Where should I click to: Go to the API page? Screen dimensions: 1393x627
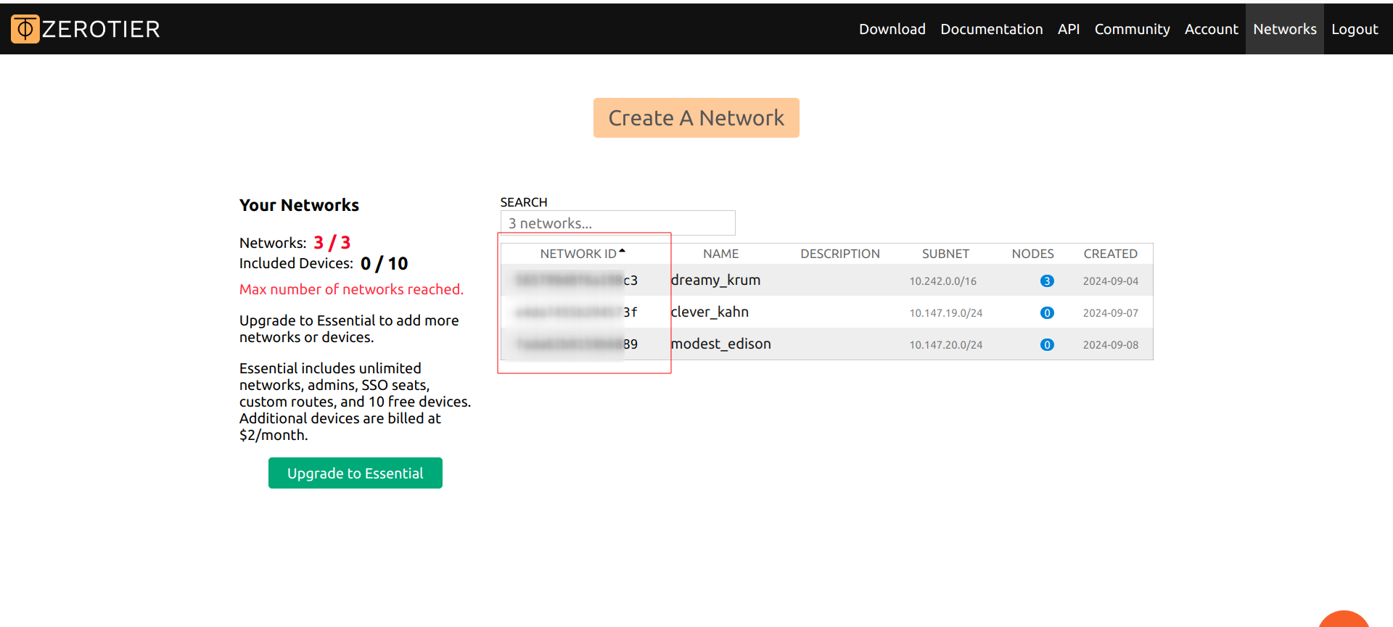tap(1069, 29)
